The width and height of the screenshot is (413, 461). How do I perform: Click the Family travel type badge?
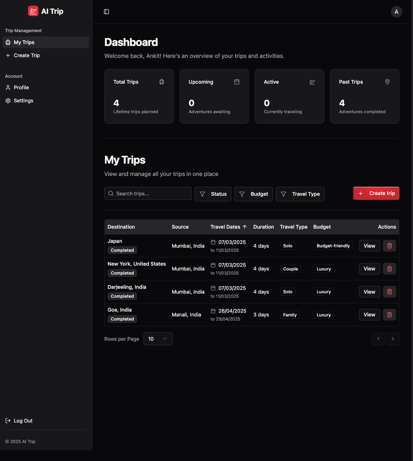pos(290,315)
